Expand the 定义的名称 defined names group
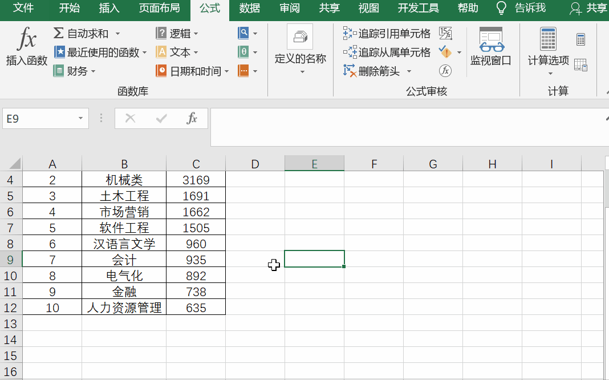The height and width of the screenshot is (380, 609). [301, 50]
